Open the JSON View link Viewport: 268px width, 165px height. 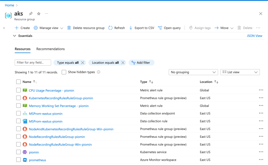point(255,36)
